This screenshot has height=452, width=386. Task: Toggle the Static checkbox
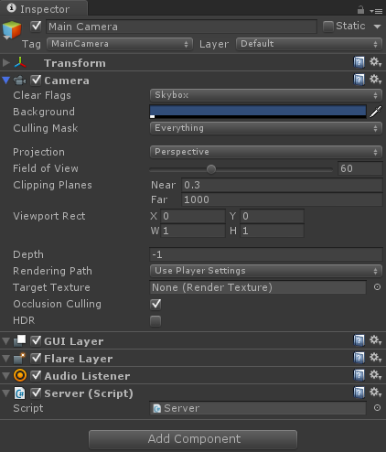tap(328, 27)
